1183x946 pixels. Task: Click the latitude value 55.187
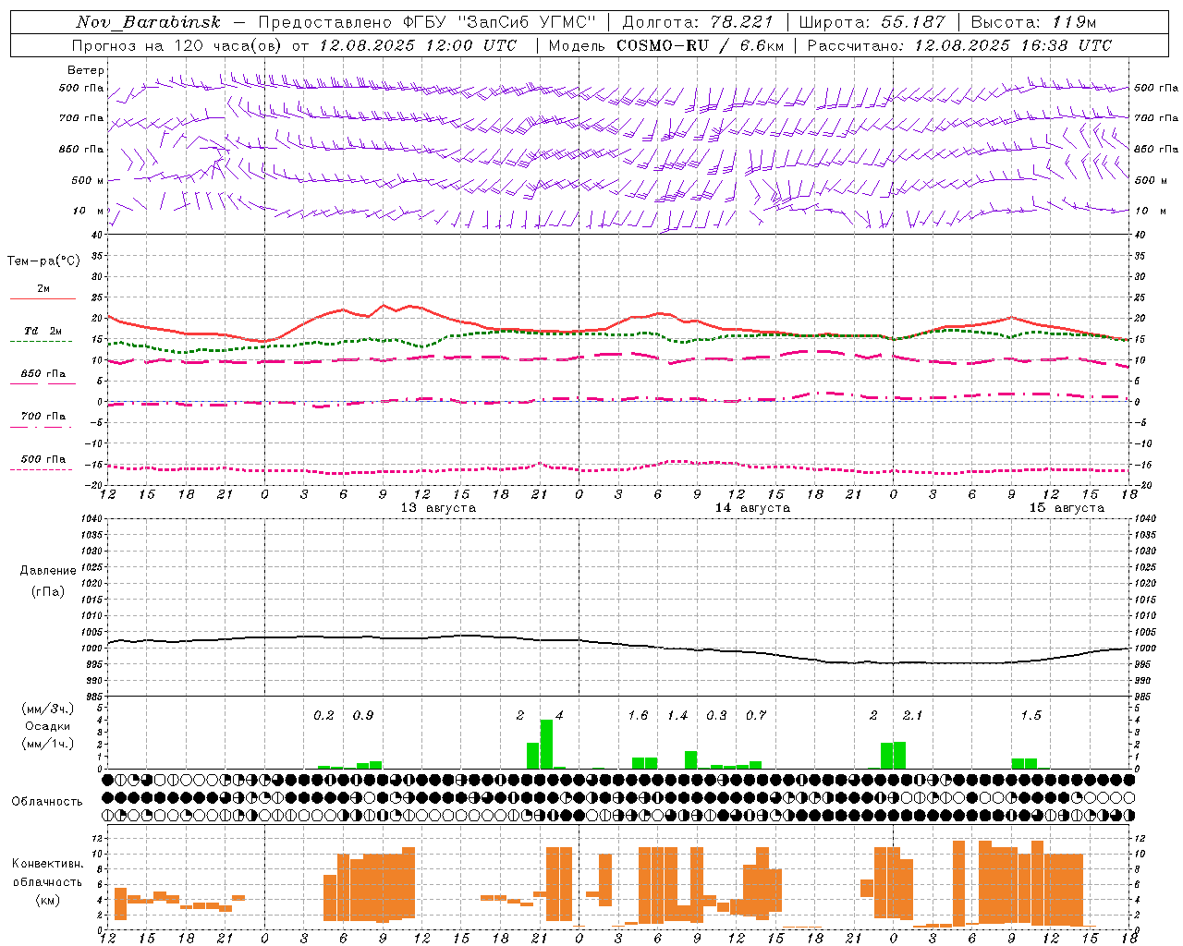914,22
